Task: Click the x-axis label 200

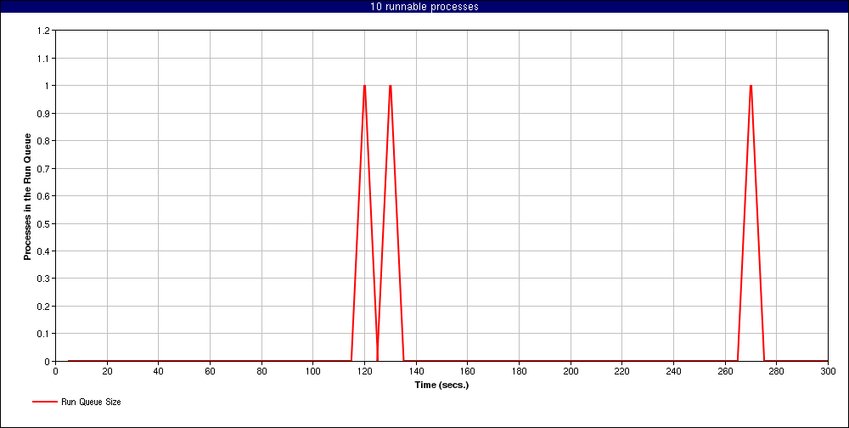Action: 571,371
